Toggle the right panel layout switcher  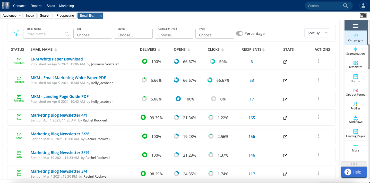point(363,15)
